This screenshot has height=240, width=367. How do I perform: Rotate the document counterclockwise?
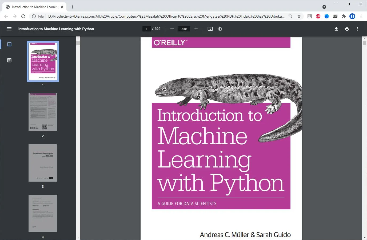[220, 29]
